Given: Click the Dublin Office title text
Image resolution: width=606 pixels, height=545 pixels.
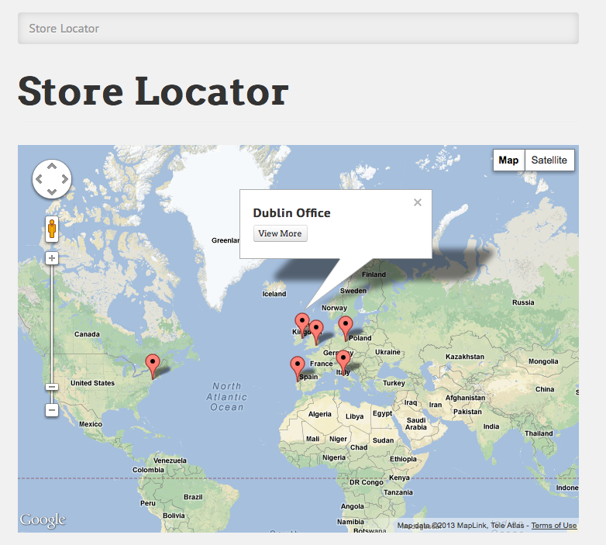Looking at the screenshot, I should pyautogui.click(x=292, y=213).
